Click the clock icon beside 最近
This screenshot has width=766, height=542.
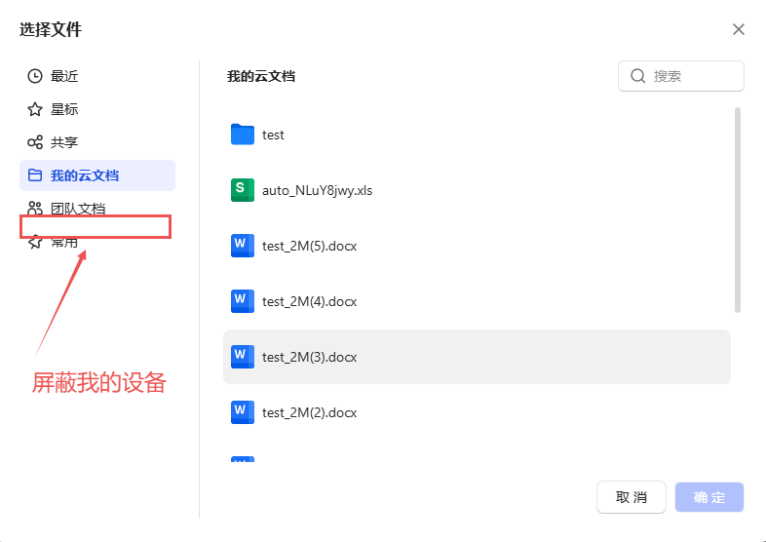tap(35, 76)
